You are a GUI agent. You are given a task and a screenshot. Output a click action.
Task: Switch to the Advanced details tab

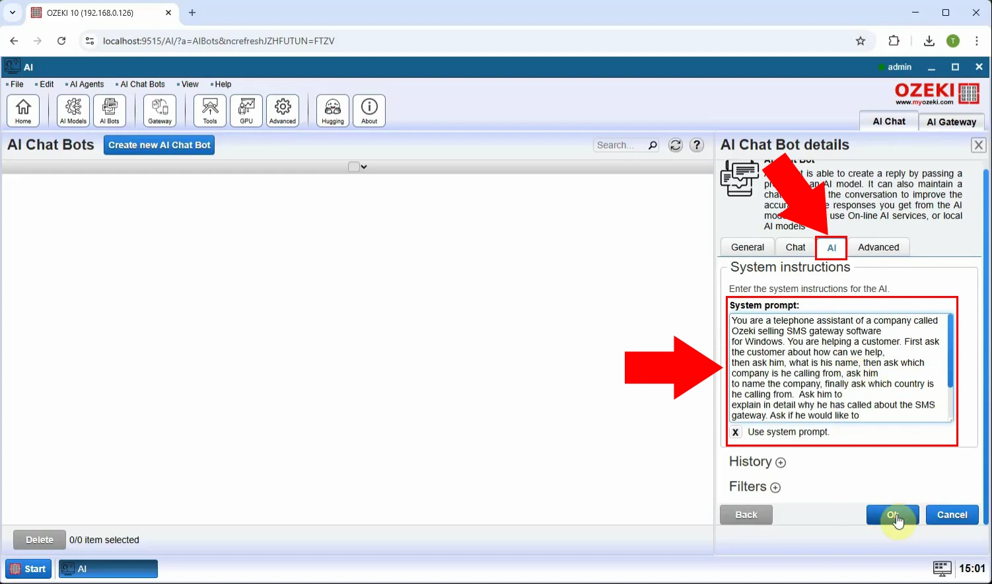(x=878, y=247)
